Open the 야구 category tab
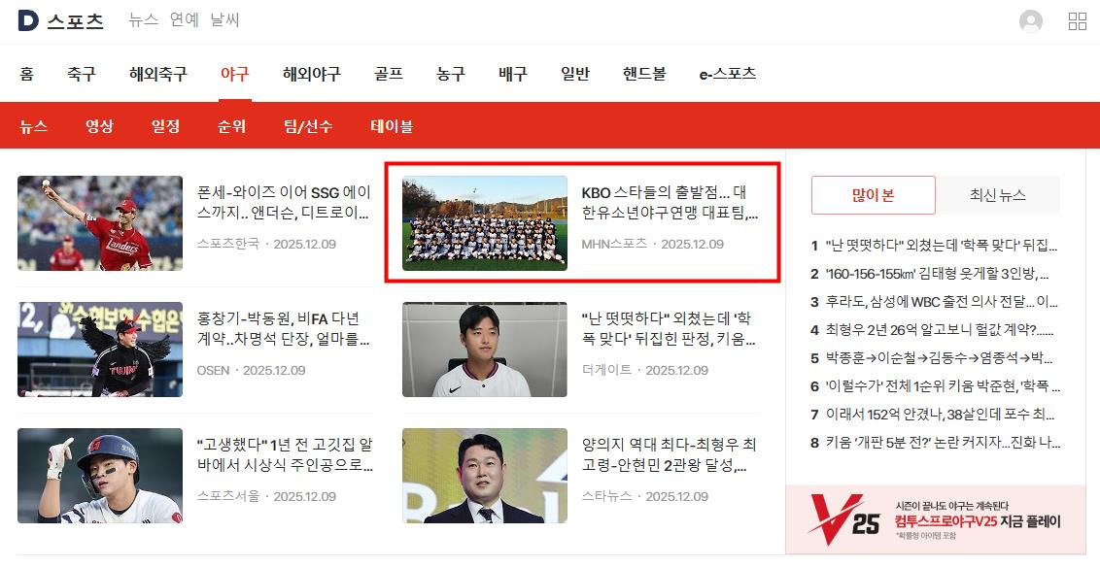Viewport: 1100px width, 567px height. [x=234, y=74]
